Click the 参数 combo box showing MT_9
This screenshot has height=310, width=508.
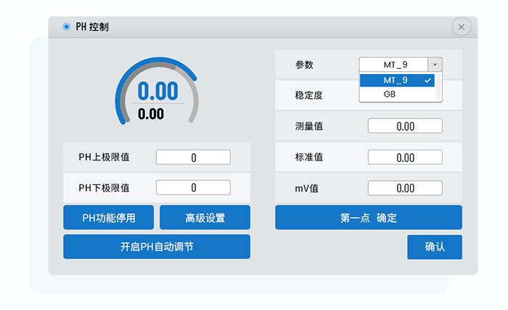tap(396, 65)
